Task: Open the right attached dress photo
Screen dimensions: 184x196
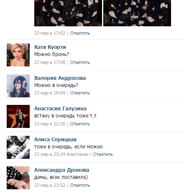Action: pos(137,13)
